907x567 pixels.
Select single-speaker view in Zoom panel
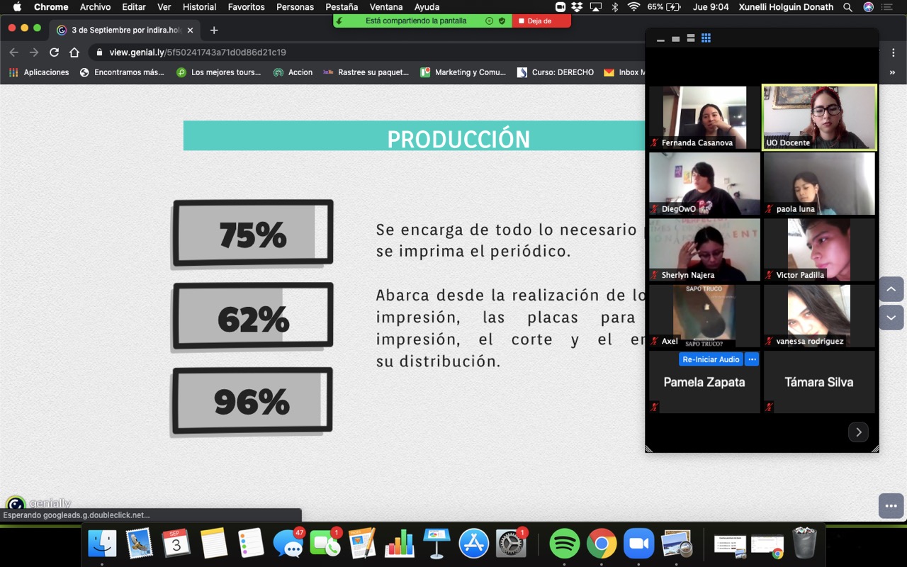[x=675, y=38]
